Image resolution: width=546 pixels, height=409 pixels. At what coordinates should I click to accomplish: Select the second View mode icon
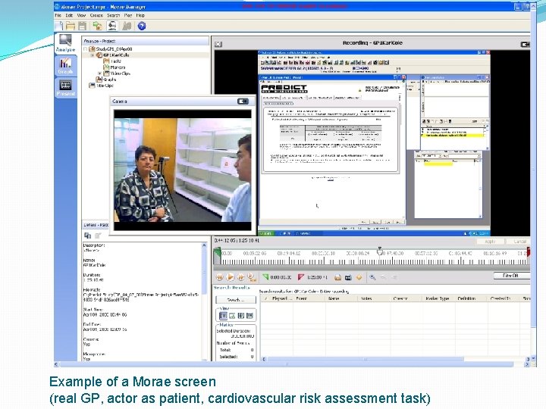coord(232,316)
